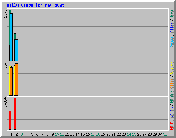Viewport: 176px width, 138px height.
Task: Click green weekend day 31 label
Action: (165, 134)
